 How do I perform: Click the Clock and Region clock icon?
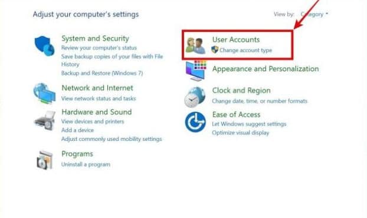coord(195,97)
